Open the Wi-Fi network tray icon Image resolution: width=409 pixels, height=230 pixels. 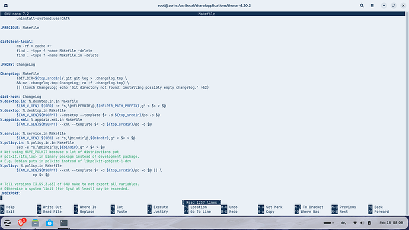354,223
